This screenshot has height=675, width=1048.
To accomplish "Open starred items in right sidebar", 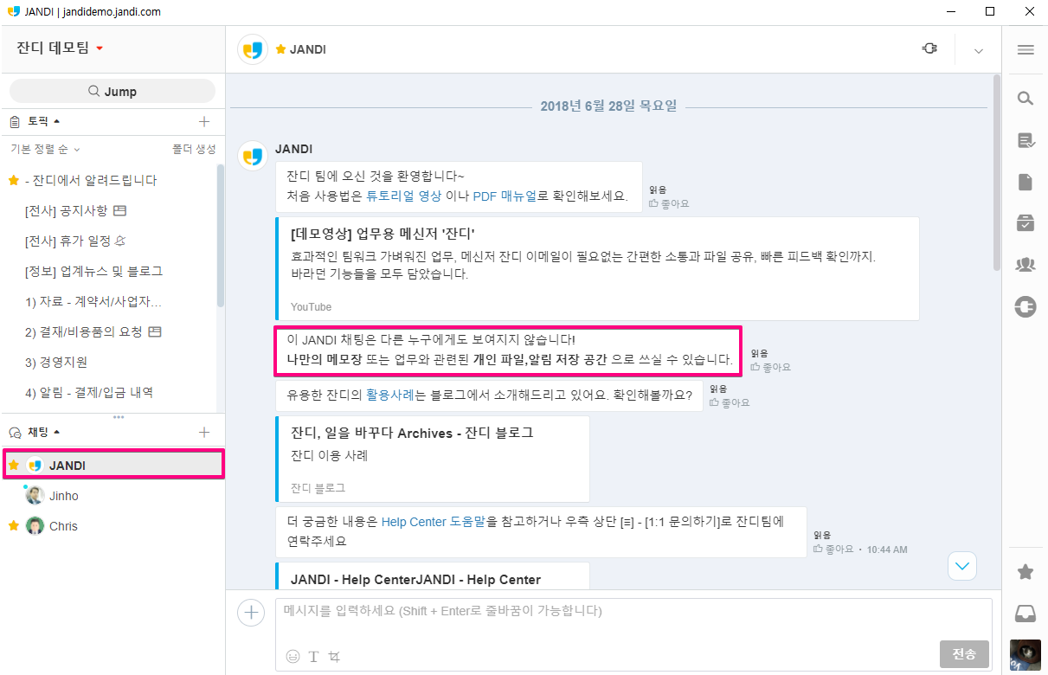I will [1025, 572].
